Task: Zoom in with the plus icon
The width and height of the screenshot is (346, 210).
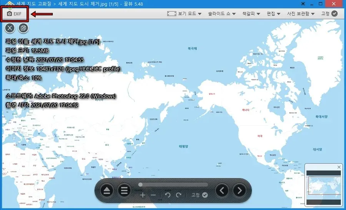Action: tap(143, 195)
